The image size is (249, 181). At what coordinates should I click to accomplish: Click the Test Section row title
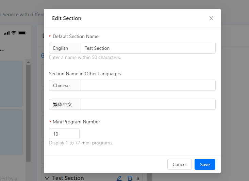click(x=68, y=178)
